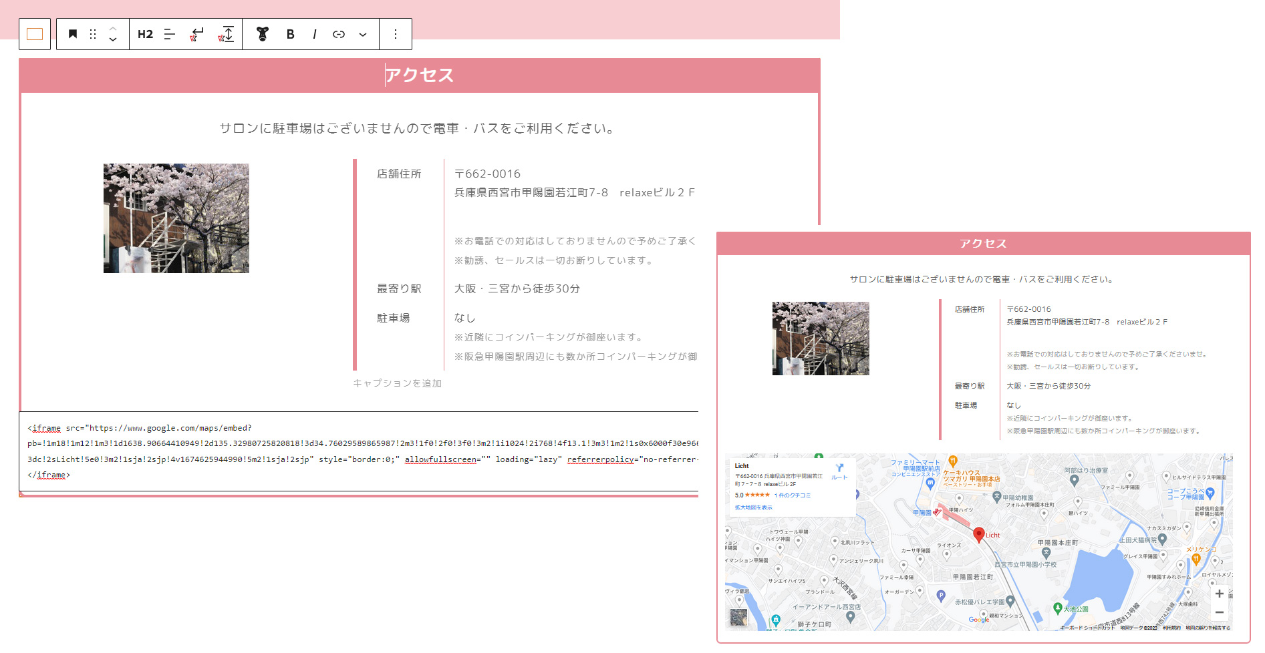Expand more rich text controls chevron
The height and width of the screenshot is (653, 1265).
(x=363, y=34)
